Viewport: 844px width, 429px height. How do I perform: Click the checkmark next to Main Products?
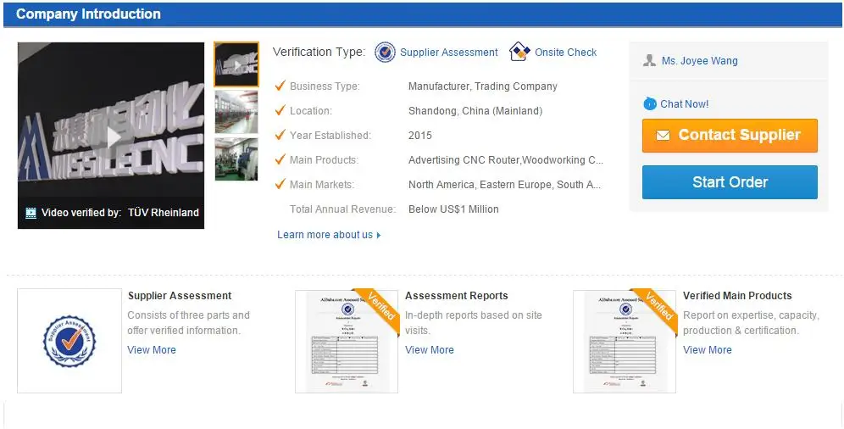coord(280,159)
